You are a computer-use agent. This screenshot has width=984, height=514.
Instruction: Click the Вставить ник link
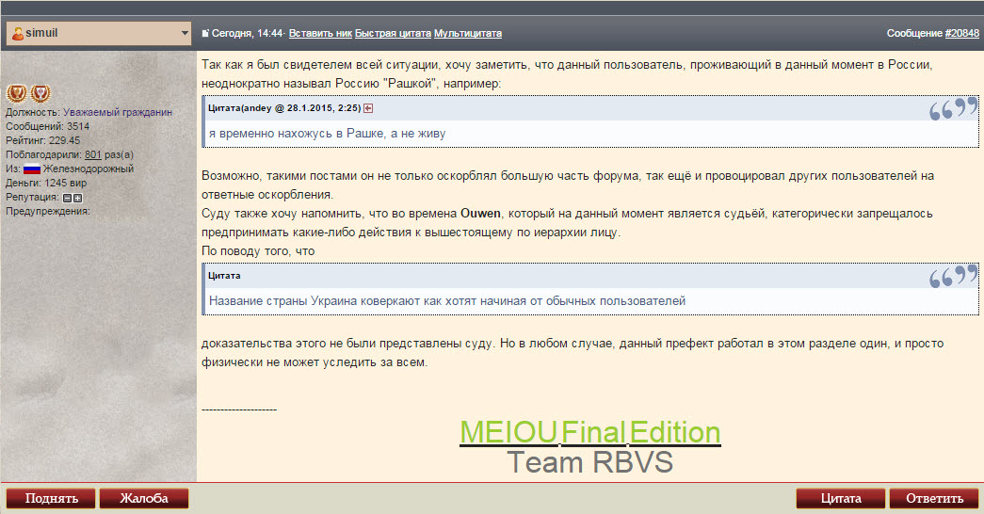[x=320, y=33]
